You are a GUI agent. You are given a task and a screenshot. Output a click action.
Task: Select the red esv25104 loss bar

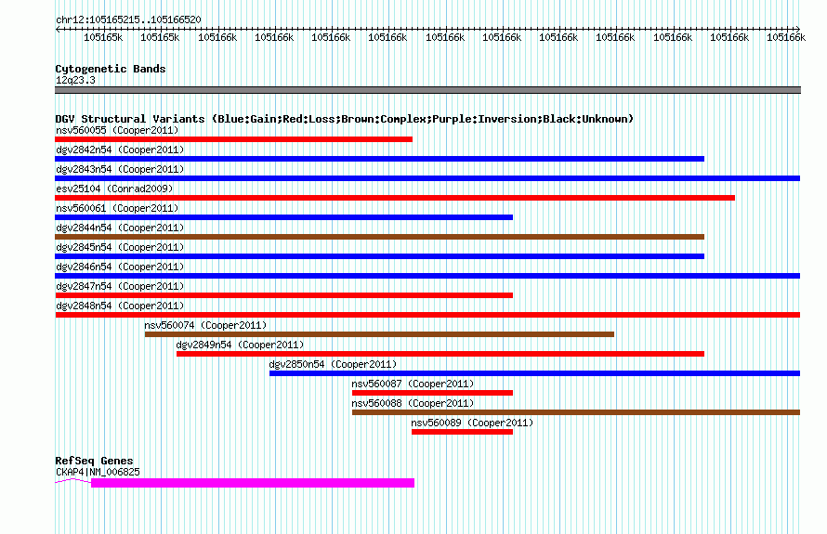395,198
